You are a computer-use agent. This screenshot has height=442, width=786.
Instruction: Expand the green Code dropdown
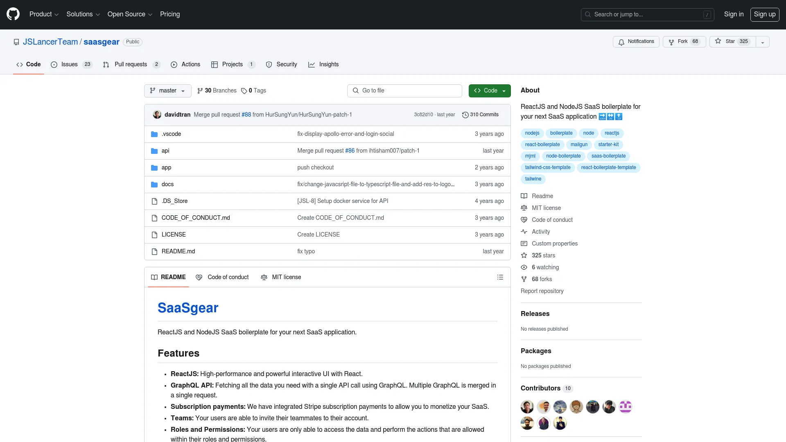[x=490, y=91]
